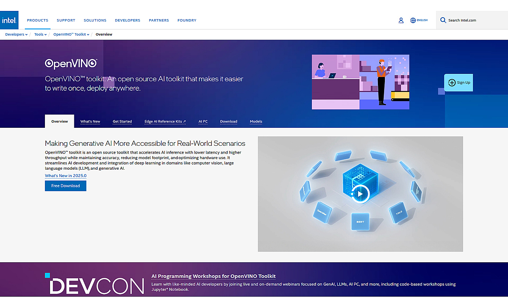Open the user account sign-in icon
This screenshot has height=308, width=508.
[x=401, y=20]
